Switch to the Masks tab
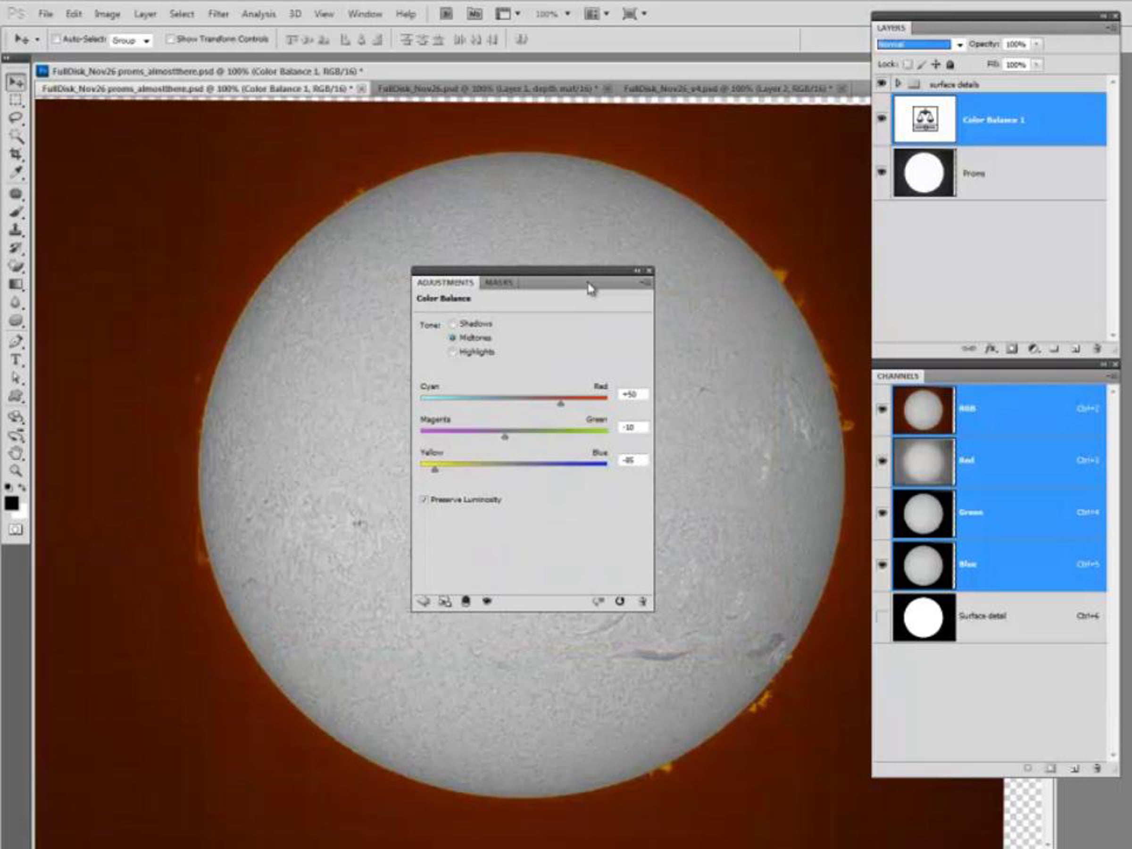This screenshot has height=849, width=1132. pyautogui.click(x=499, y=283)
